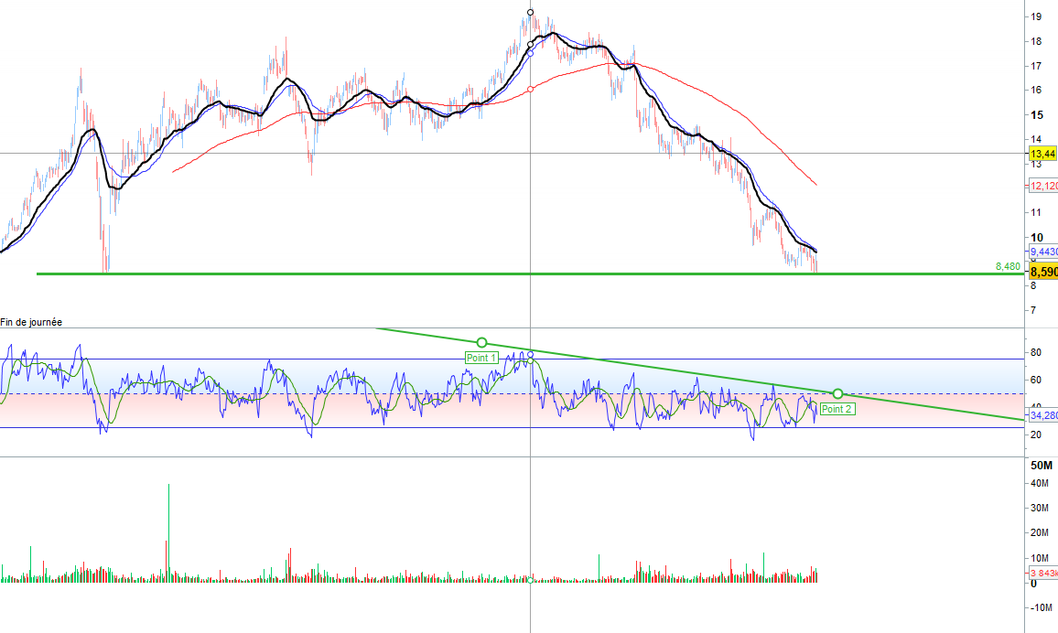Screen dimensions: 1058x633
Task: Select the "Point 2" trendline label
Action: click(x=837, y=409)
